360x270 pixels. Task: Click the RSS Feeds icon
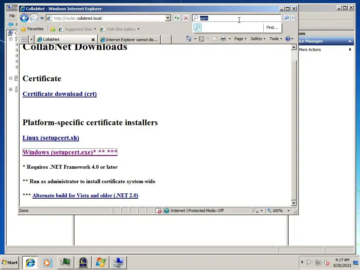(201, 39)
